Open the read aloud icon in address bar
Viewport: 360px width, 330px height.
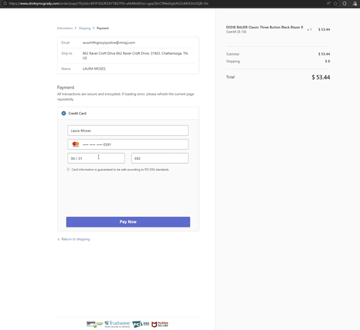point(328,3)
